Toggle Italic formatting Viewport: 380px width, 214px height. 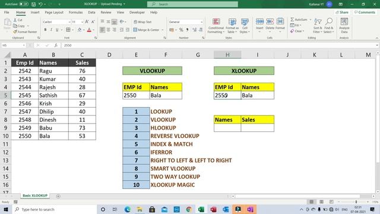tap(51, 30)
